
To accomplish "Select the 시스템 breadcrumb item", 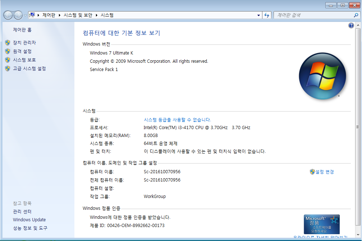I will click(x=107, y=15).
